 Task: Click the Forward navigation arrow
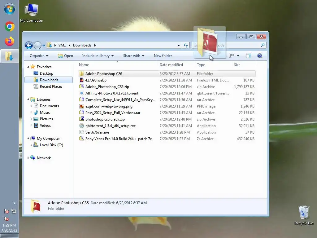point(37,45)
